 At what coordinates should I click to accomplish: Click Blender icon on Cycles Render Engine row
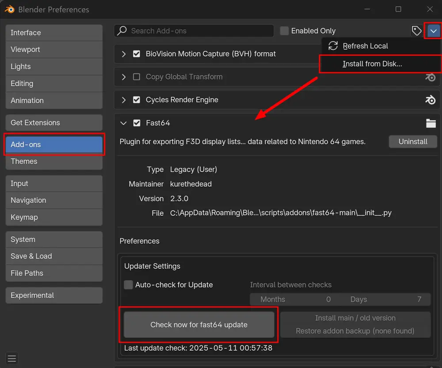431,100
